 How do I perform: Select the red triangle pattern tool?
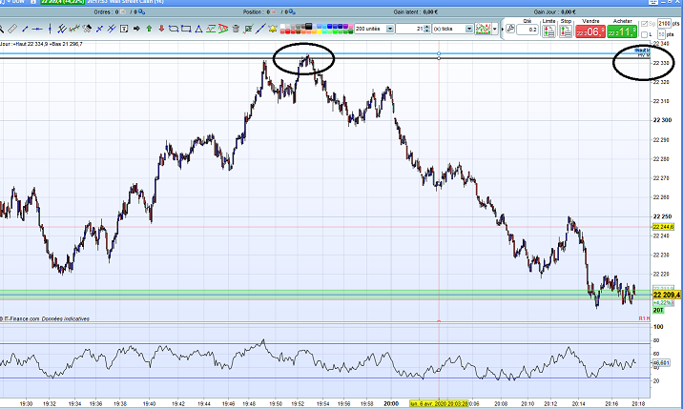[223, 29]
